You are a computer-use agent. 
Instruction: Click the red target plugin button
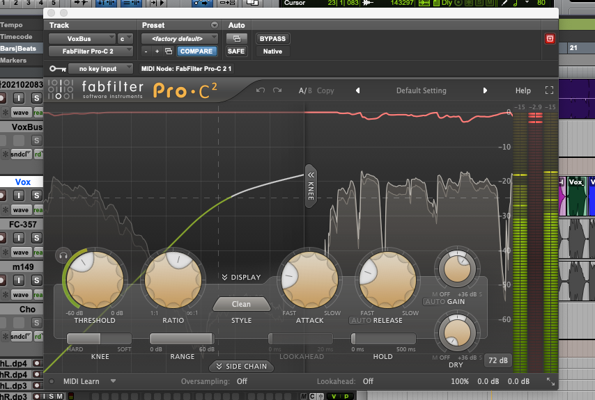[550, 39]
